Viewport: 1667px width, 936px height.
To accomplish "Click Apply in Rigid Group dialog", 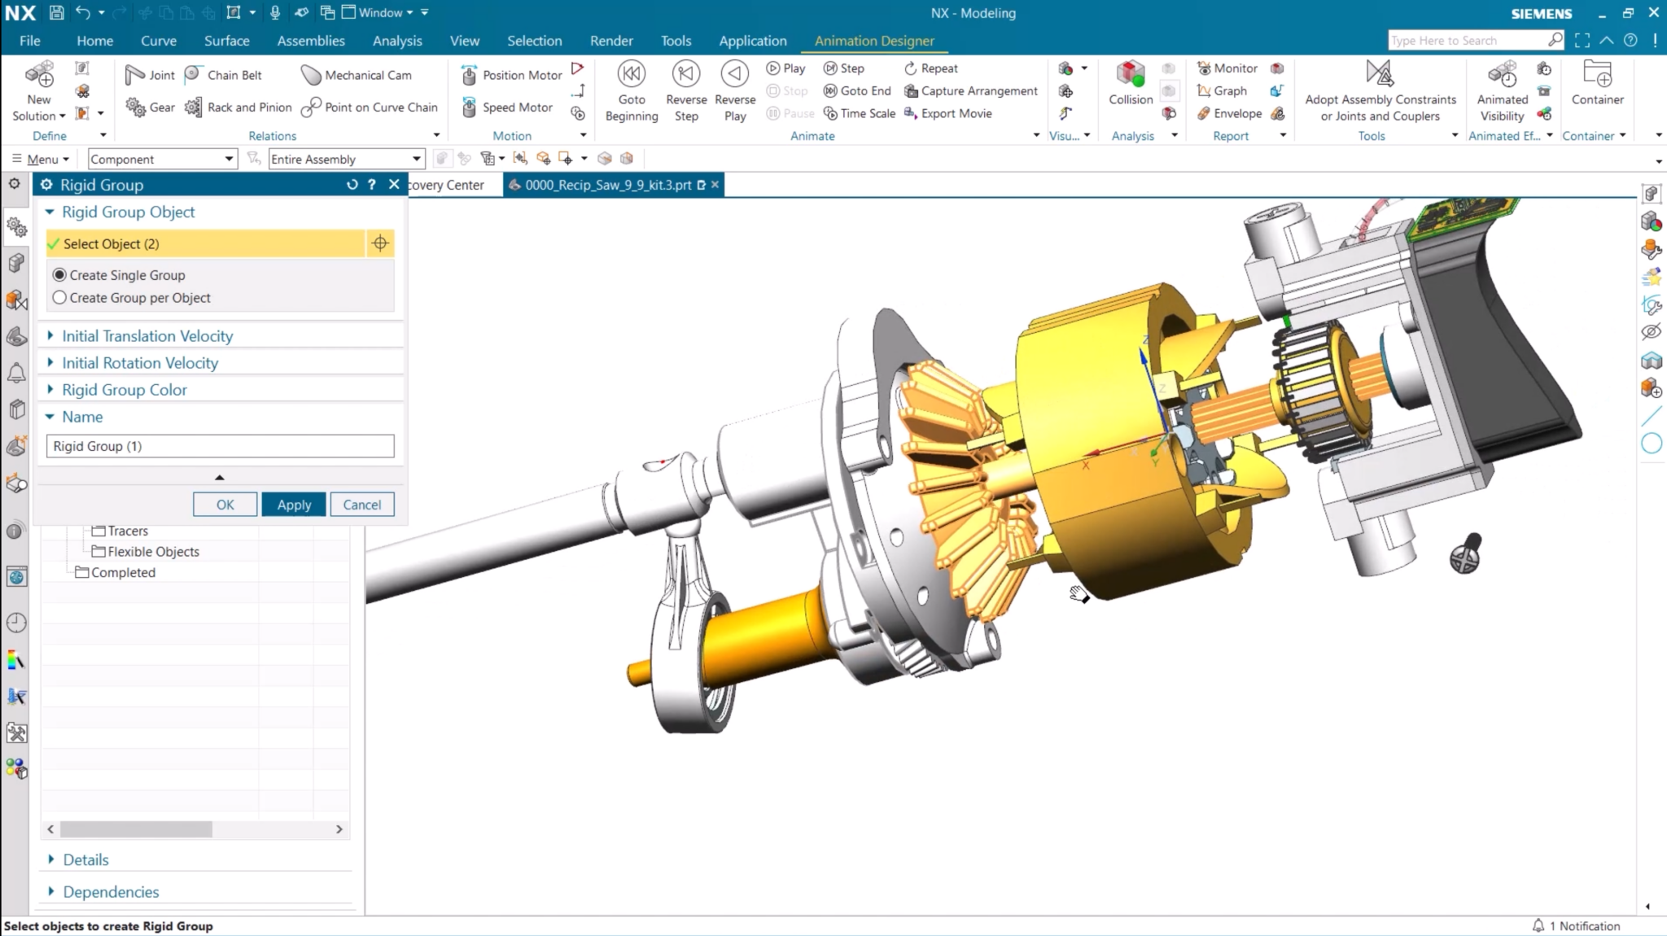I will point(293,505).
